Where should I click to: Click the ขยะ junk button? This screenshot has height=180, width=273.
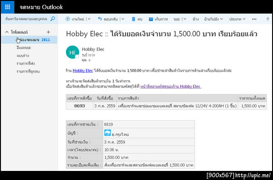point(177,19)
